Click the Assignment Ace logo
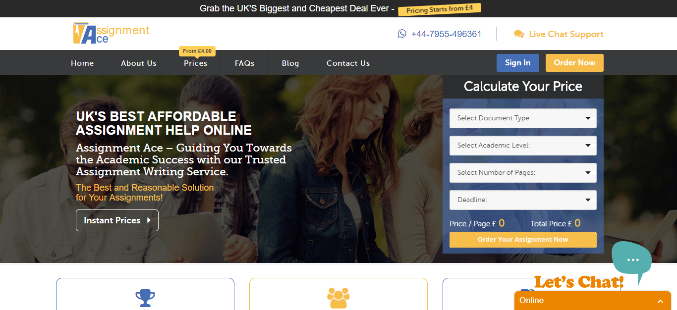This screenshot has height=310, width=677. point(111,33)
